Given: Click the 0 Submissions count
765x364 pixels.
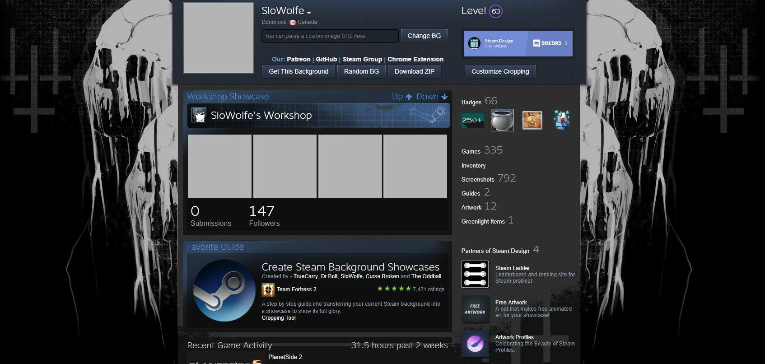Looking at the screenshot, I should (211, 216).
